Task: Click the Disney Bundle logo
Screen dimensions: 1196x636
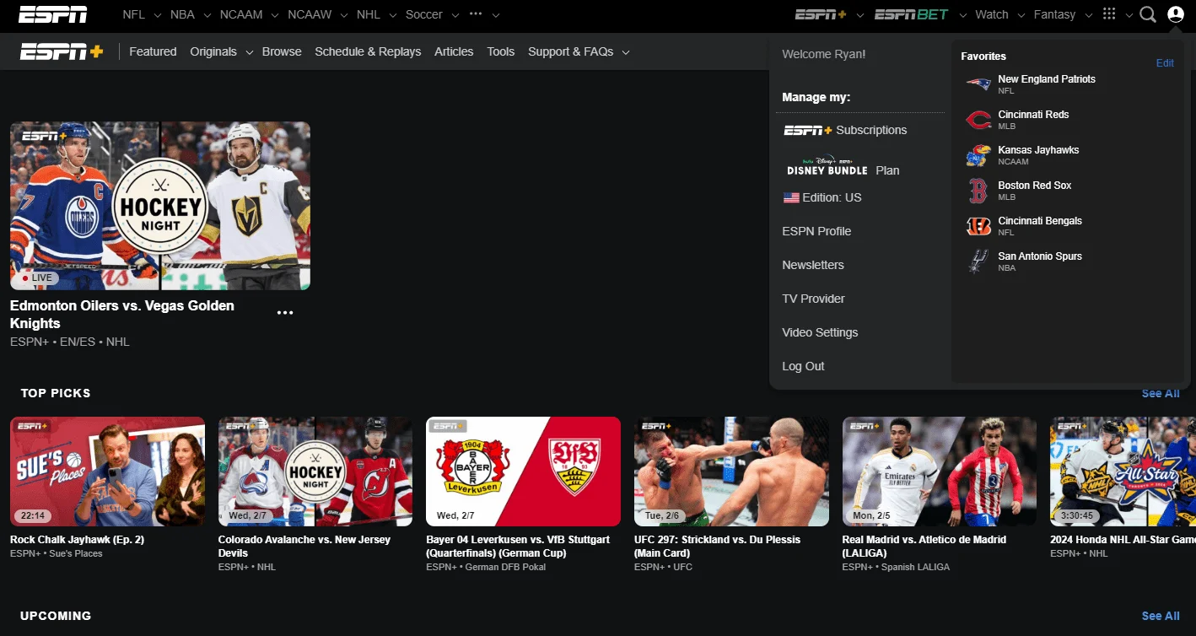Action: [x=827, y=166]
